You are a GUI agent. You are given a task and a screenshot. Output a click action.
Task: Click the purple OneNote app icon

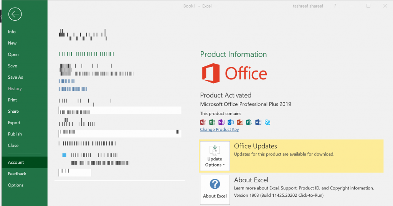click(221, 122)
